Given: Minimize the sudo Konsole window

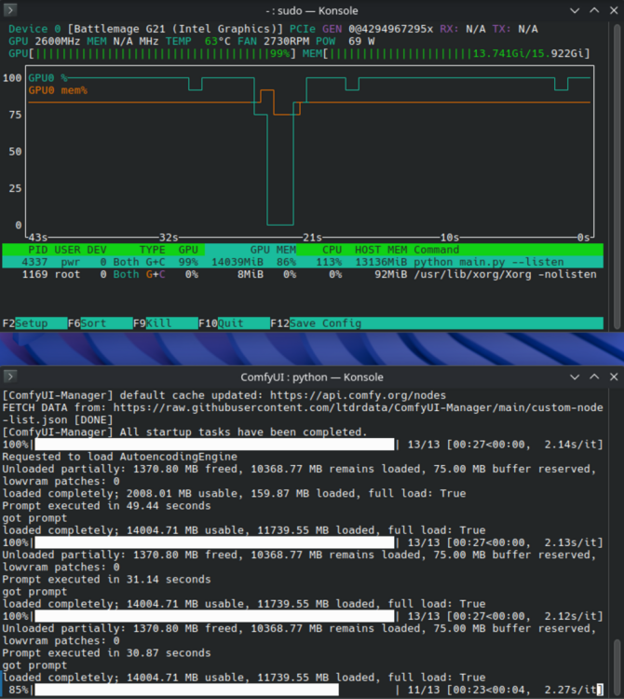Looking at the screenshot, I should [575, 10].
